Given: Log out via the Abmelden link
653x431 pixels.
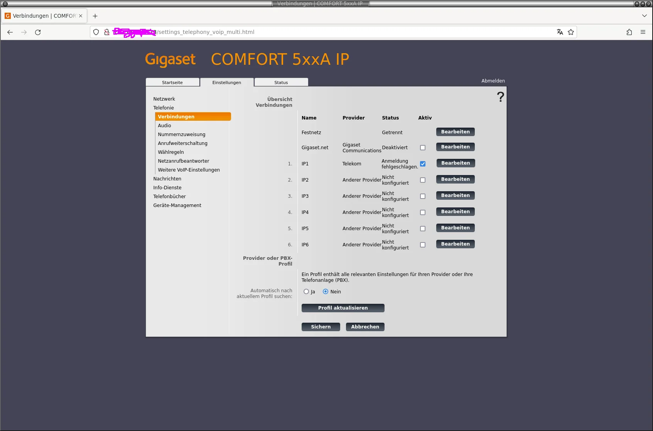Looking at the screenshot, I should coord(493,81).
